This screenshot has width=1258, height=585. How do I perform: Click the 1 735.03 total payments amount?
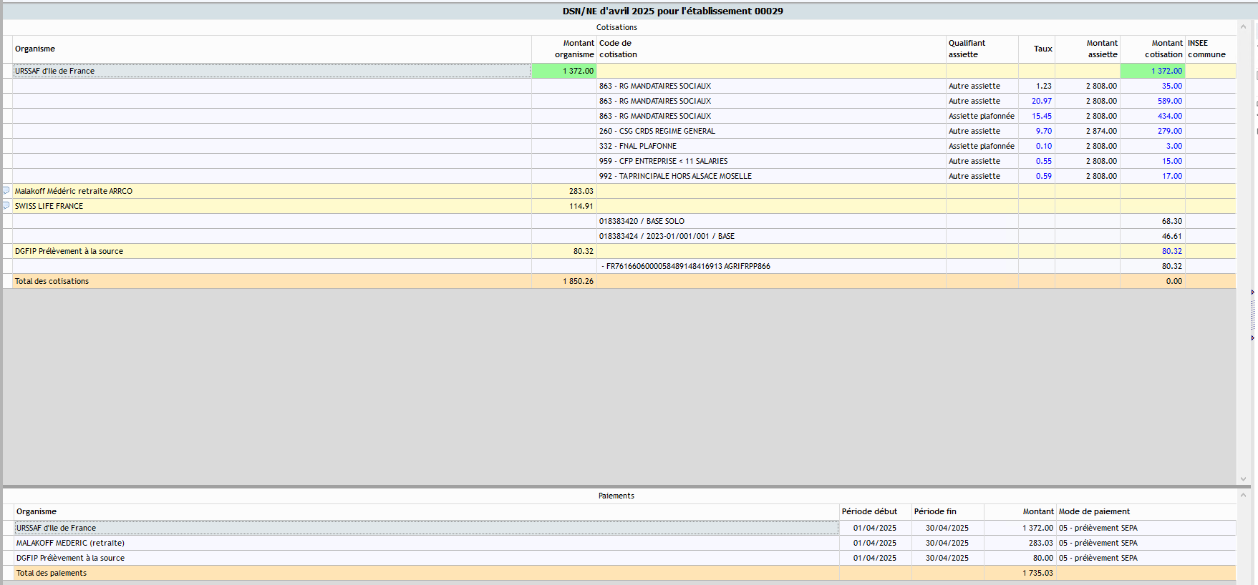pos(1037,573)
